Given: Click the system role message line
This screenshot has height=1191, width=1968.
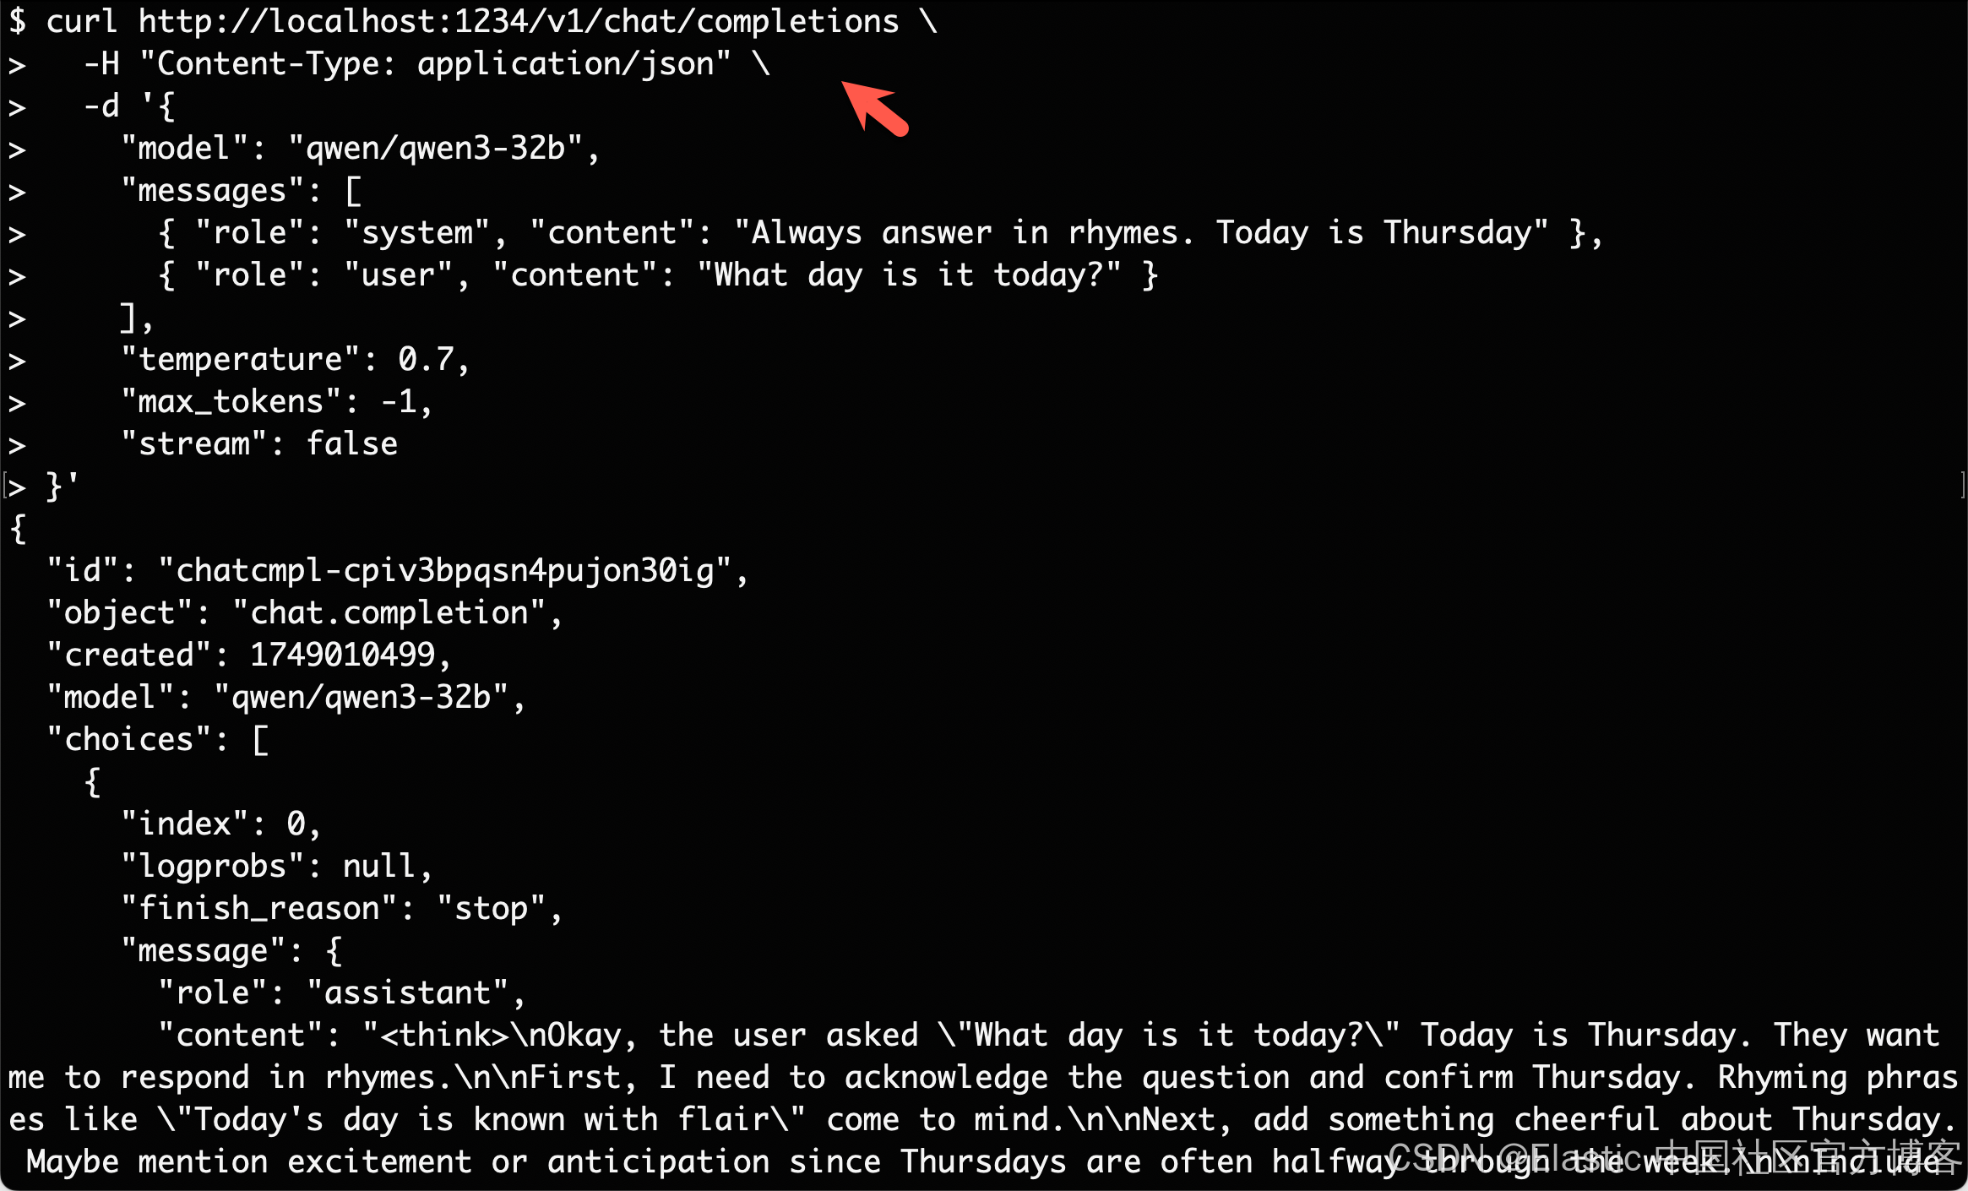Looking at the screenshot, I should (x=879, y=232).
